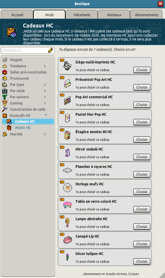
Task: Expand the Par style category arrow
Action: click(45, 91)
